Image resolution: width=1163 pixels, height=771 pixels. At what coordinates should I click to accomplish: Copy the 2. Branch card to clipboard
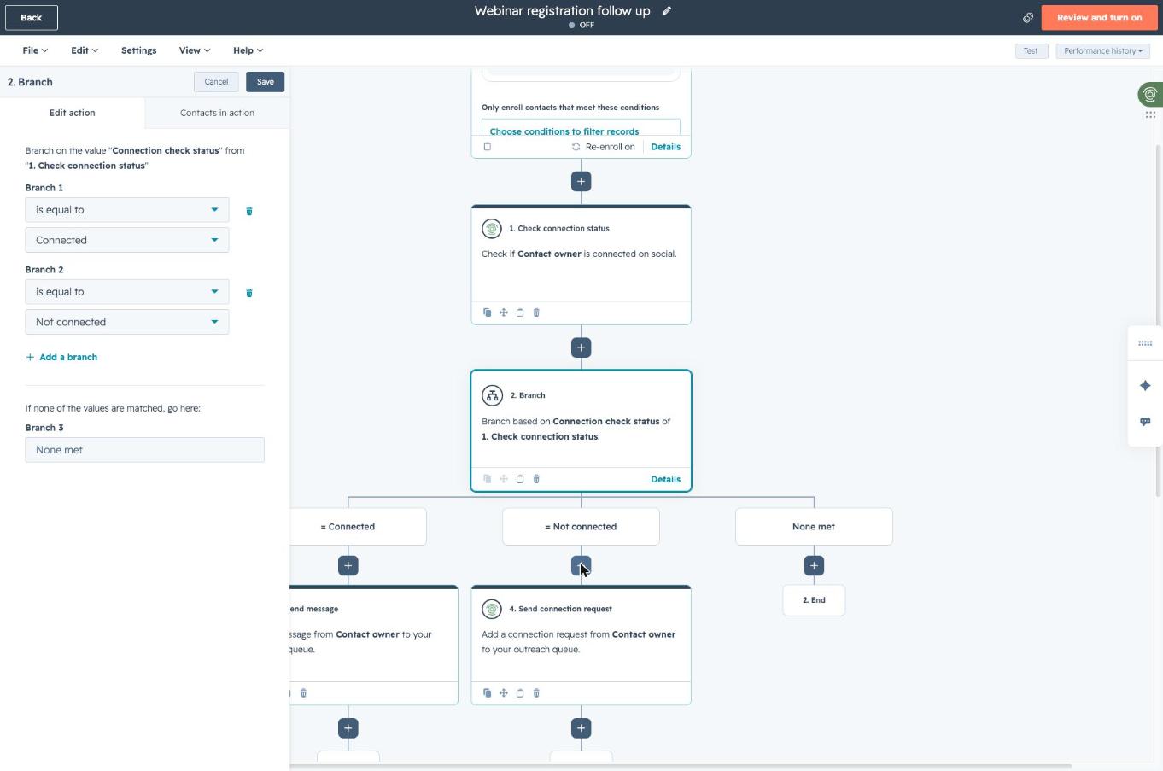[520, 479]
